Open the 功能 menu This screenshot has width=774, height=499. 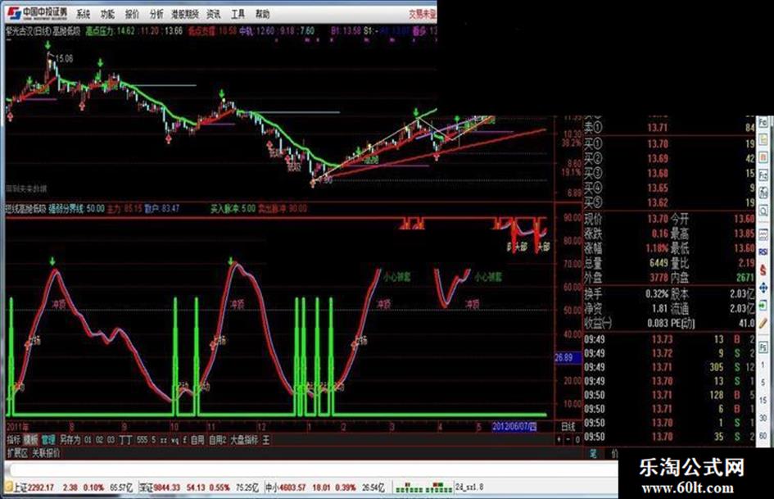click(107, 14)
